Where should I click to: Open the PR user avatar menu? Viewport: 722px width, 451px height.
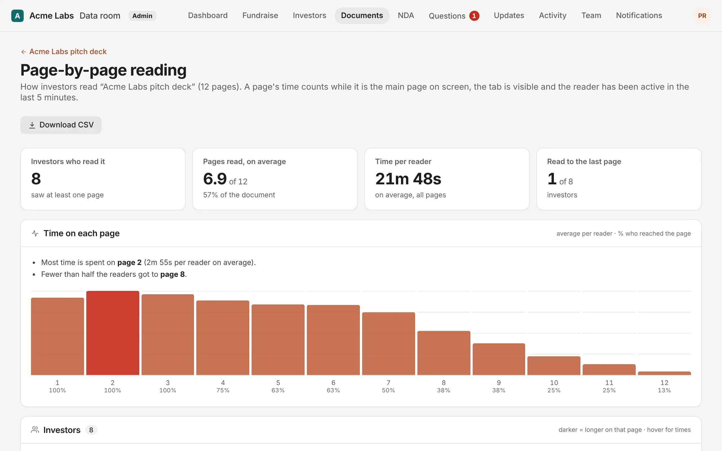[702, 16]
